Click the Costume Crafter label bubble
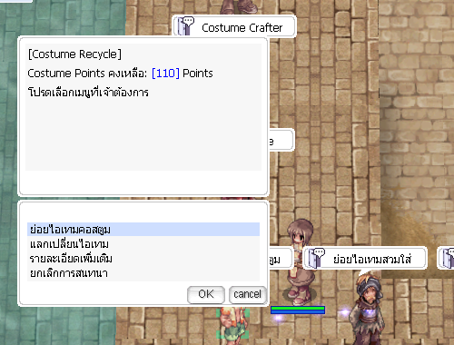Viewport: 454px width, 345px height. 234,26
